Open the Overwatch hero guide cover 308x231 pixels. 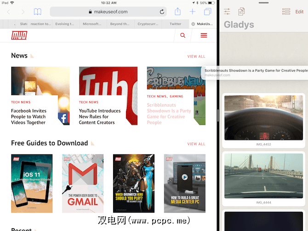click(x=134, y=183)
